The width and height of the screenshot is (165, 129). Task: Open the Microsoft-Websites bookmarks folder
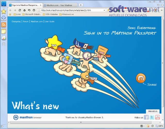pyautogui.click(x=31, y=14)
